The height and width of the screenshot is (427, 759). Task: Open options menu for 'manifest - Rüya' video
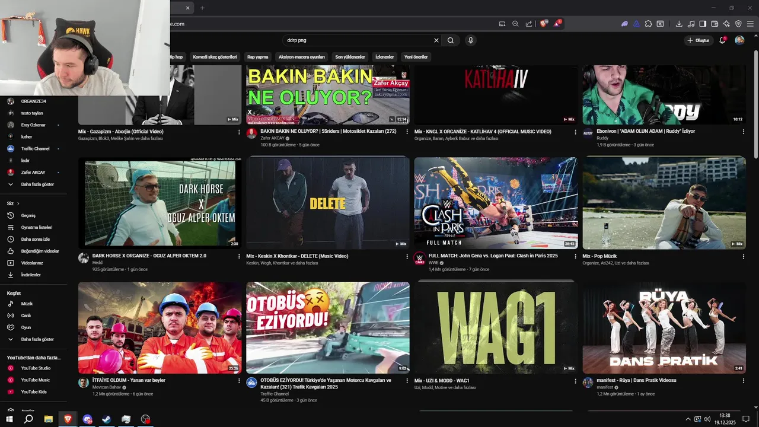pyautogui.click(x=744, y=381)
